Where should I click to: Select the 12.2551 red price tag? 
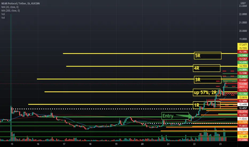(243, 115)
